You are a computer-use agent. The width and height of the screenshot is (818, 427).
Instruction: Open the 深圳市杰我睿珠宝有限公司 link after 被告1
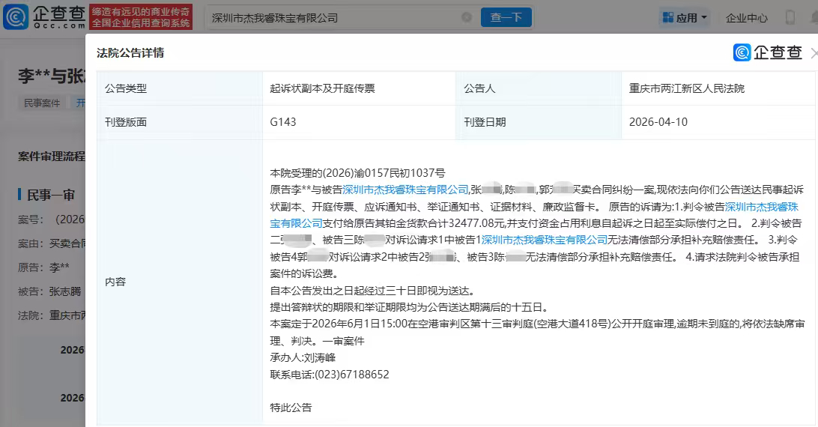pyautogui.click(x=544, y=240)
